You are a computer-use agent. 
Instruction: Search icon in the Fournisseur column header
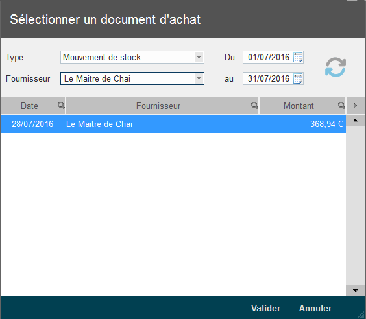(254, 106)
